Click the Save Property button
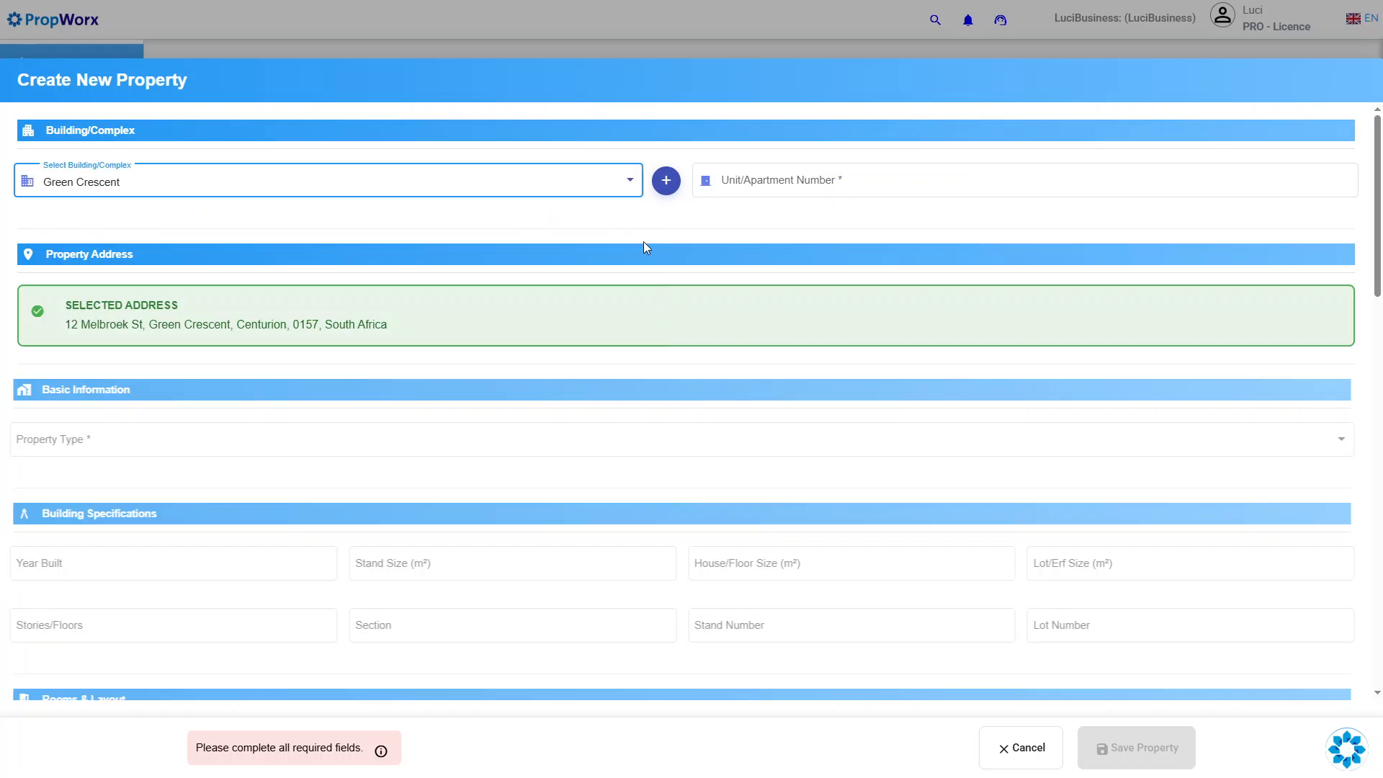This screenshot has height=778, width=1383. (x=1137, y=748)
